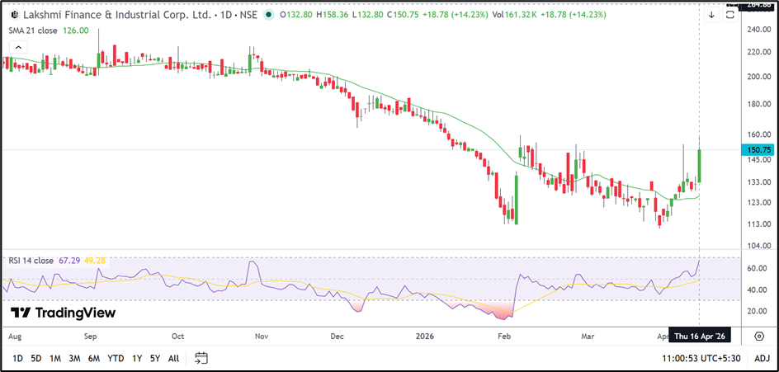
Task: Switch to the 1M range
Action: [x=55, y=358]
